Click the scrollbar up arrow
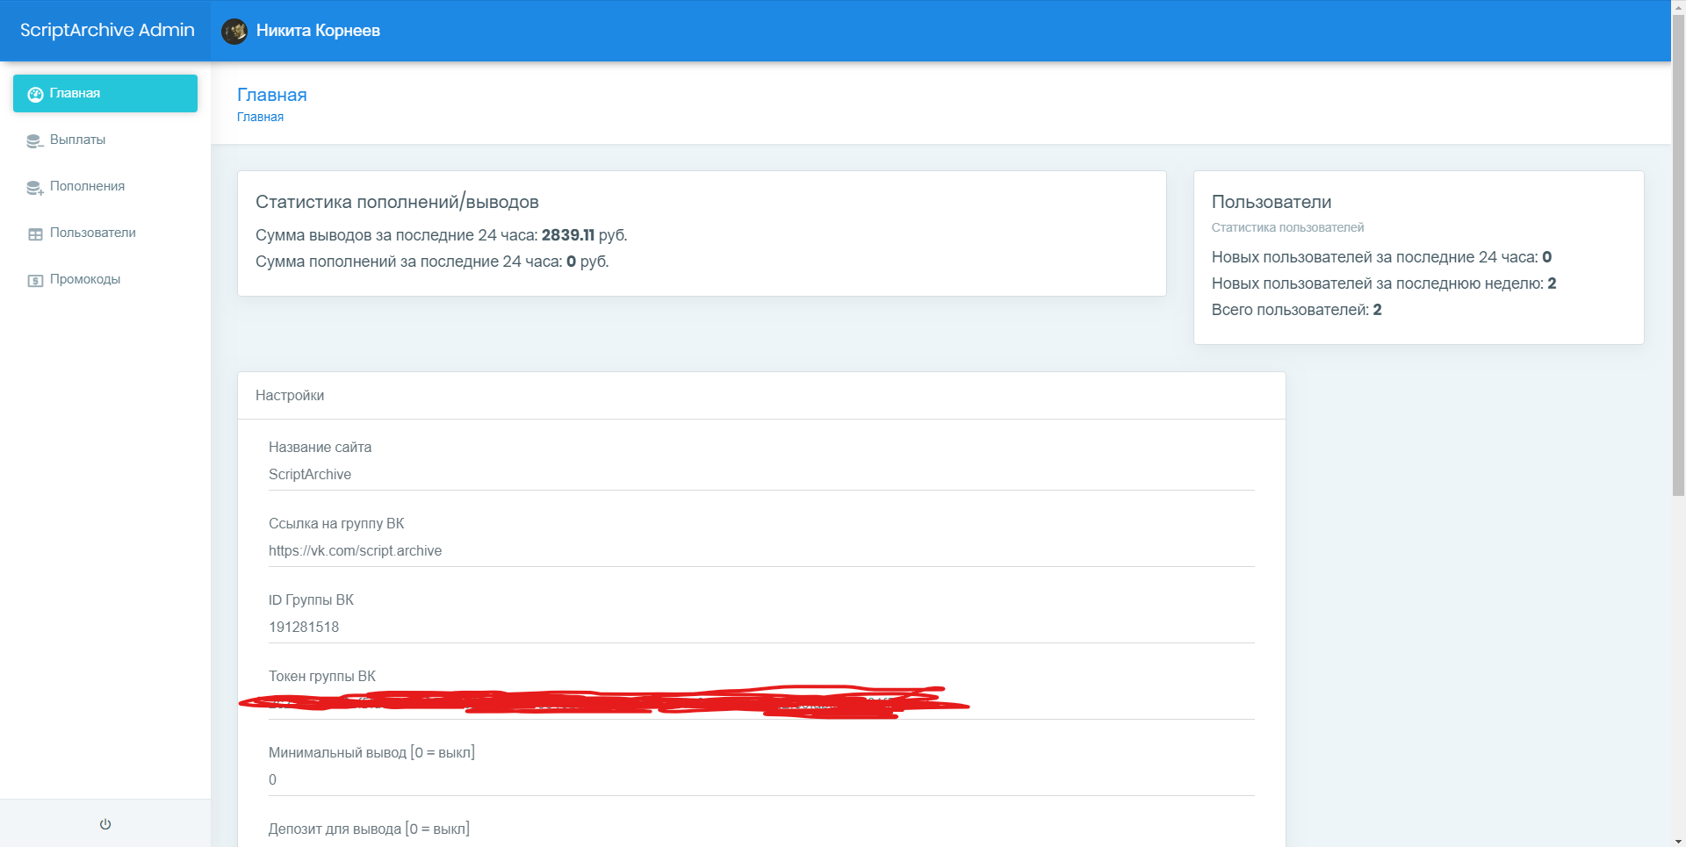This screenshot has width=1686, height=847. 1678,6
